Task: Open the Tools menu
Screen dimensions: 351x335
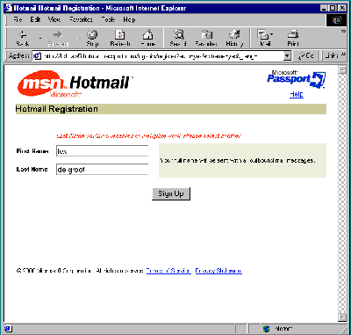Action: click(x=108, y=19)
